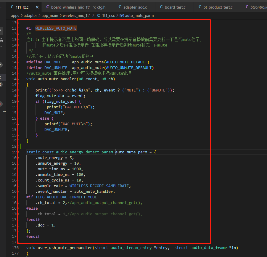This screenshot has height=257, width=267.
Task: Click the #endif directive on line 174
Action: click(33, 236)
